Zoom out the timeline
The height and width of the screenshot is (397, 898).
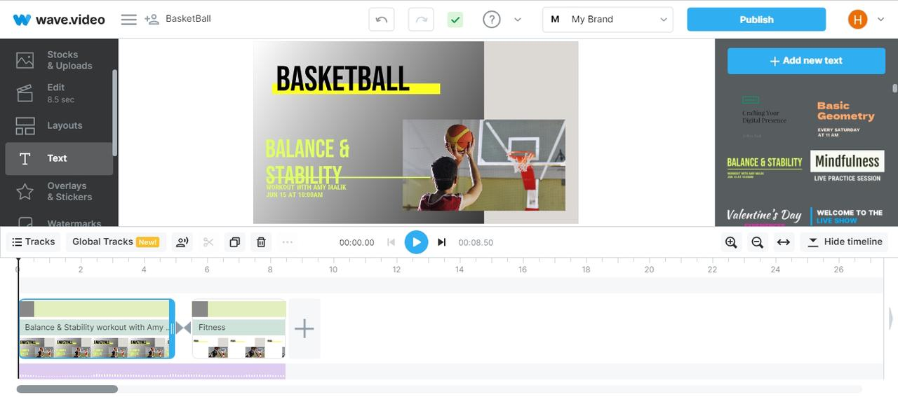click(757, 242)
